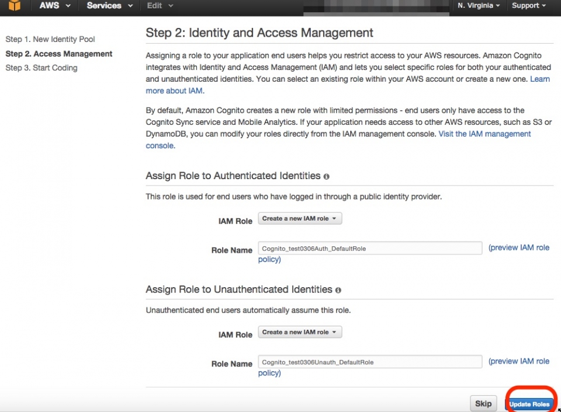Viewport: 561px width, 412px height.
Task: Open the IAM Role dropdown for unauthenticated identities
Action: pyautogui.click(x=300, y=332)
